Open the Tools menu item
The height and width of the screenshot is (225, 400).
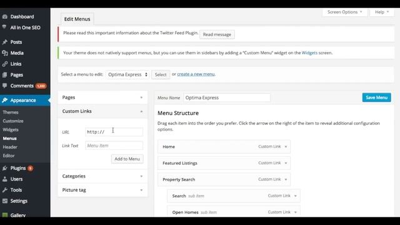pyautogui.click(x=16, y=190)
